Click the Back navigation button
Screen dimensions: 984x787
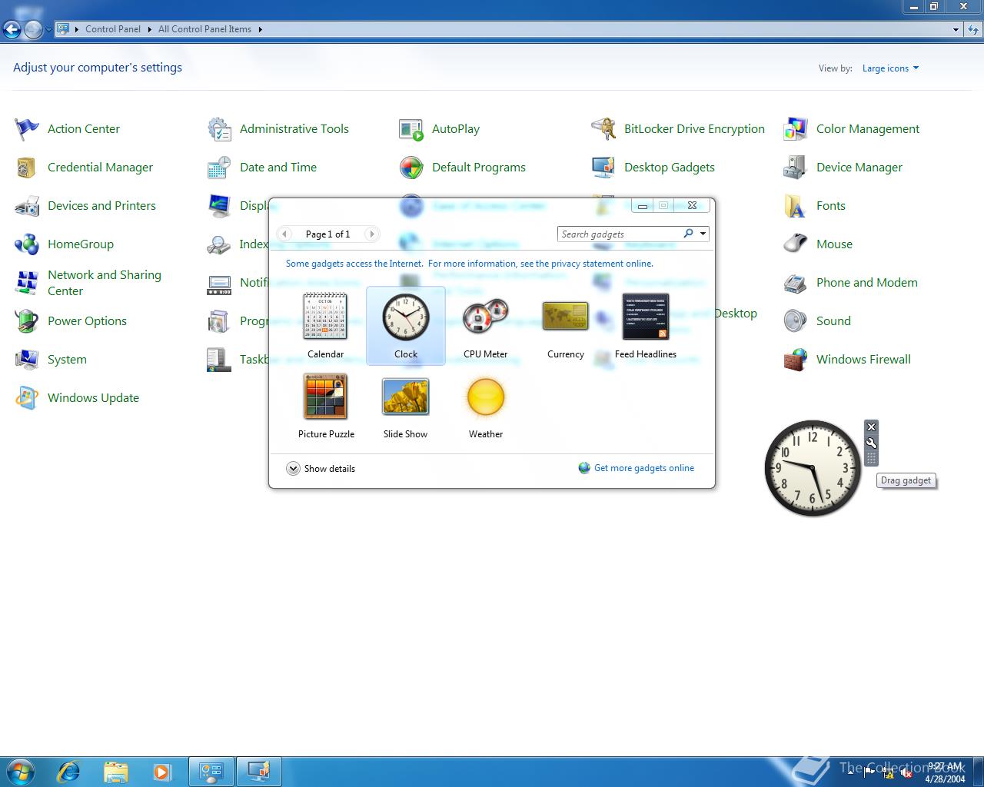[x=12, y=30]
